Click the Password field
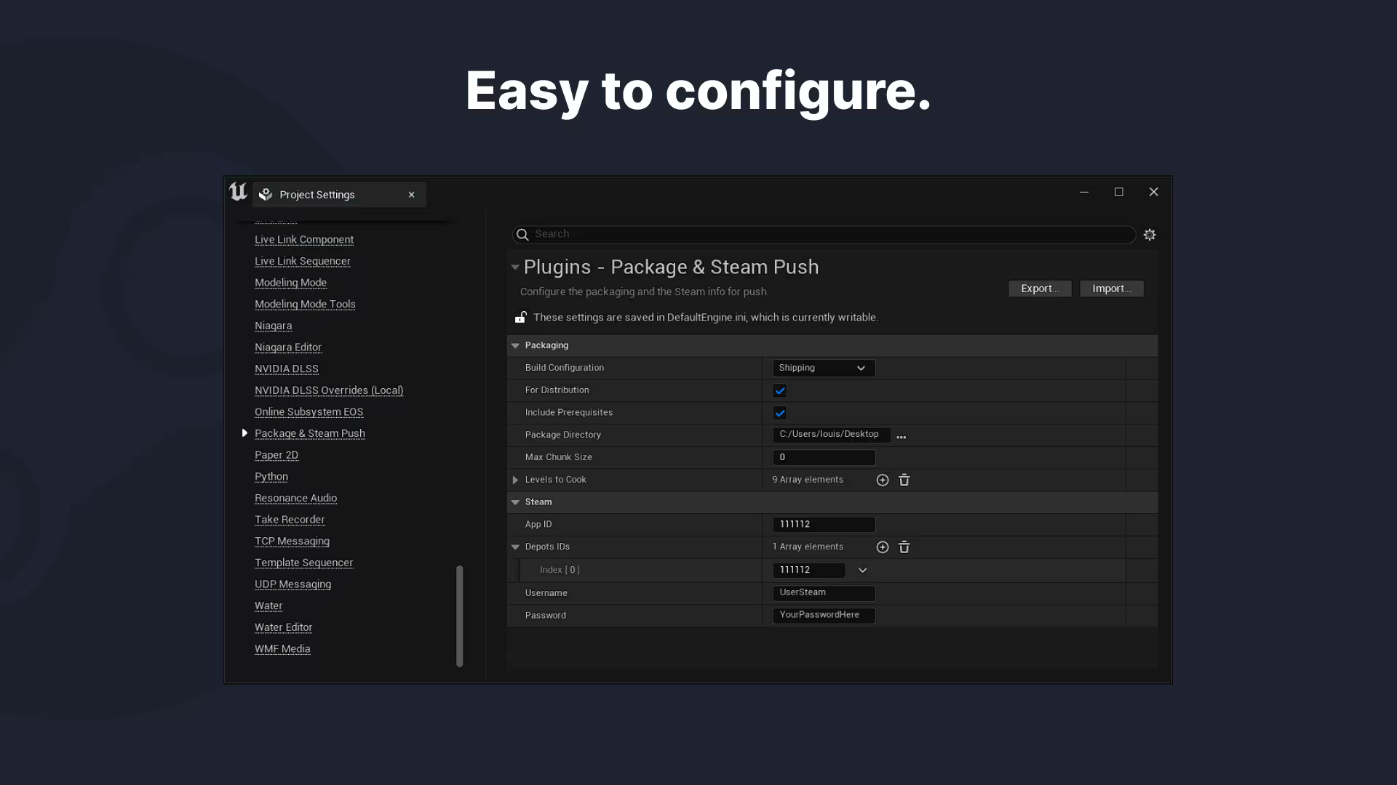 pos(824,616)
